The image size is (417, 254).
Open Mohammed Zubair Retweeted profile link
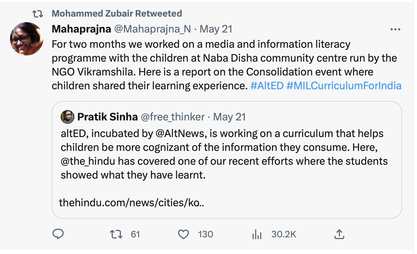point(117,14)
